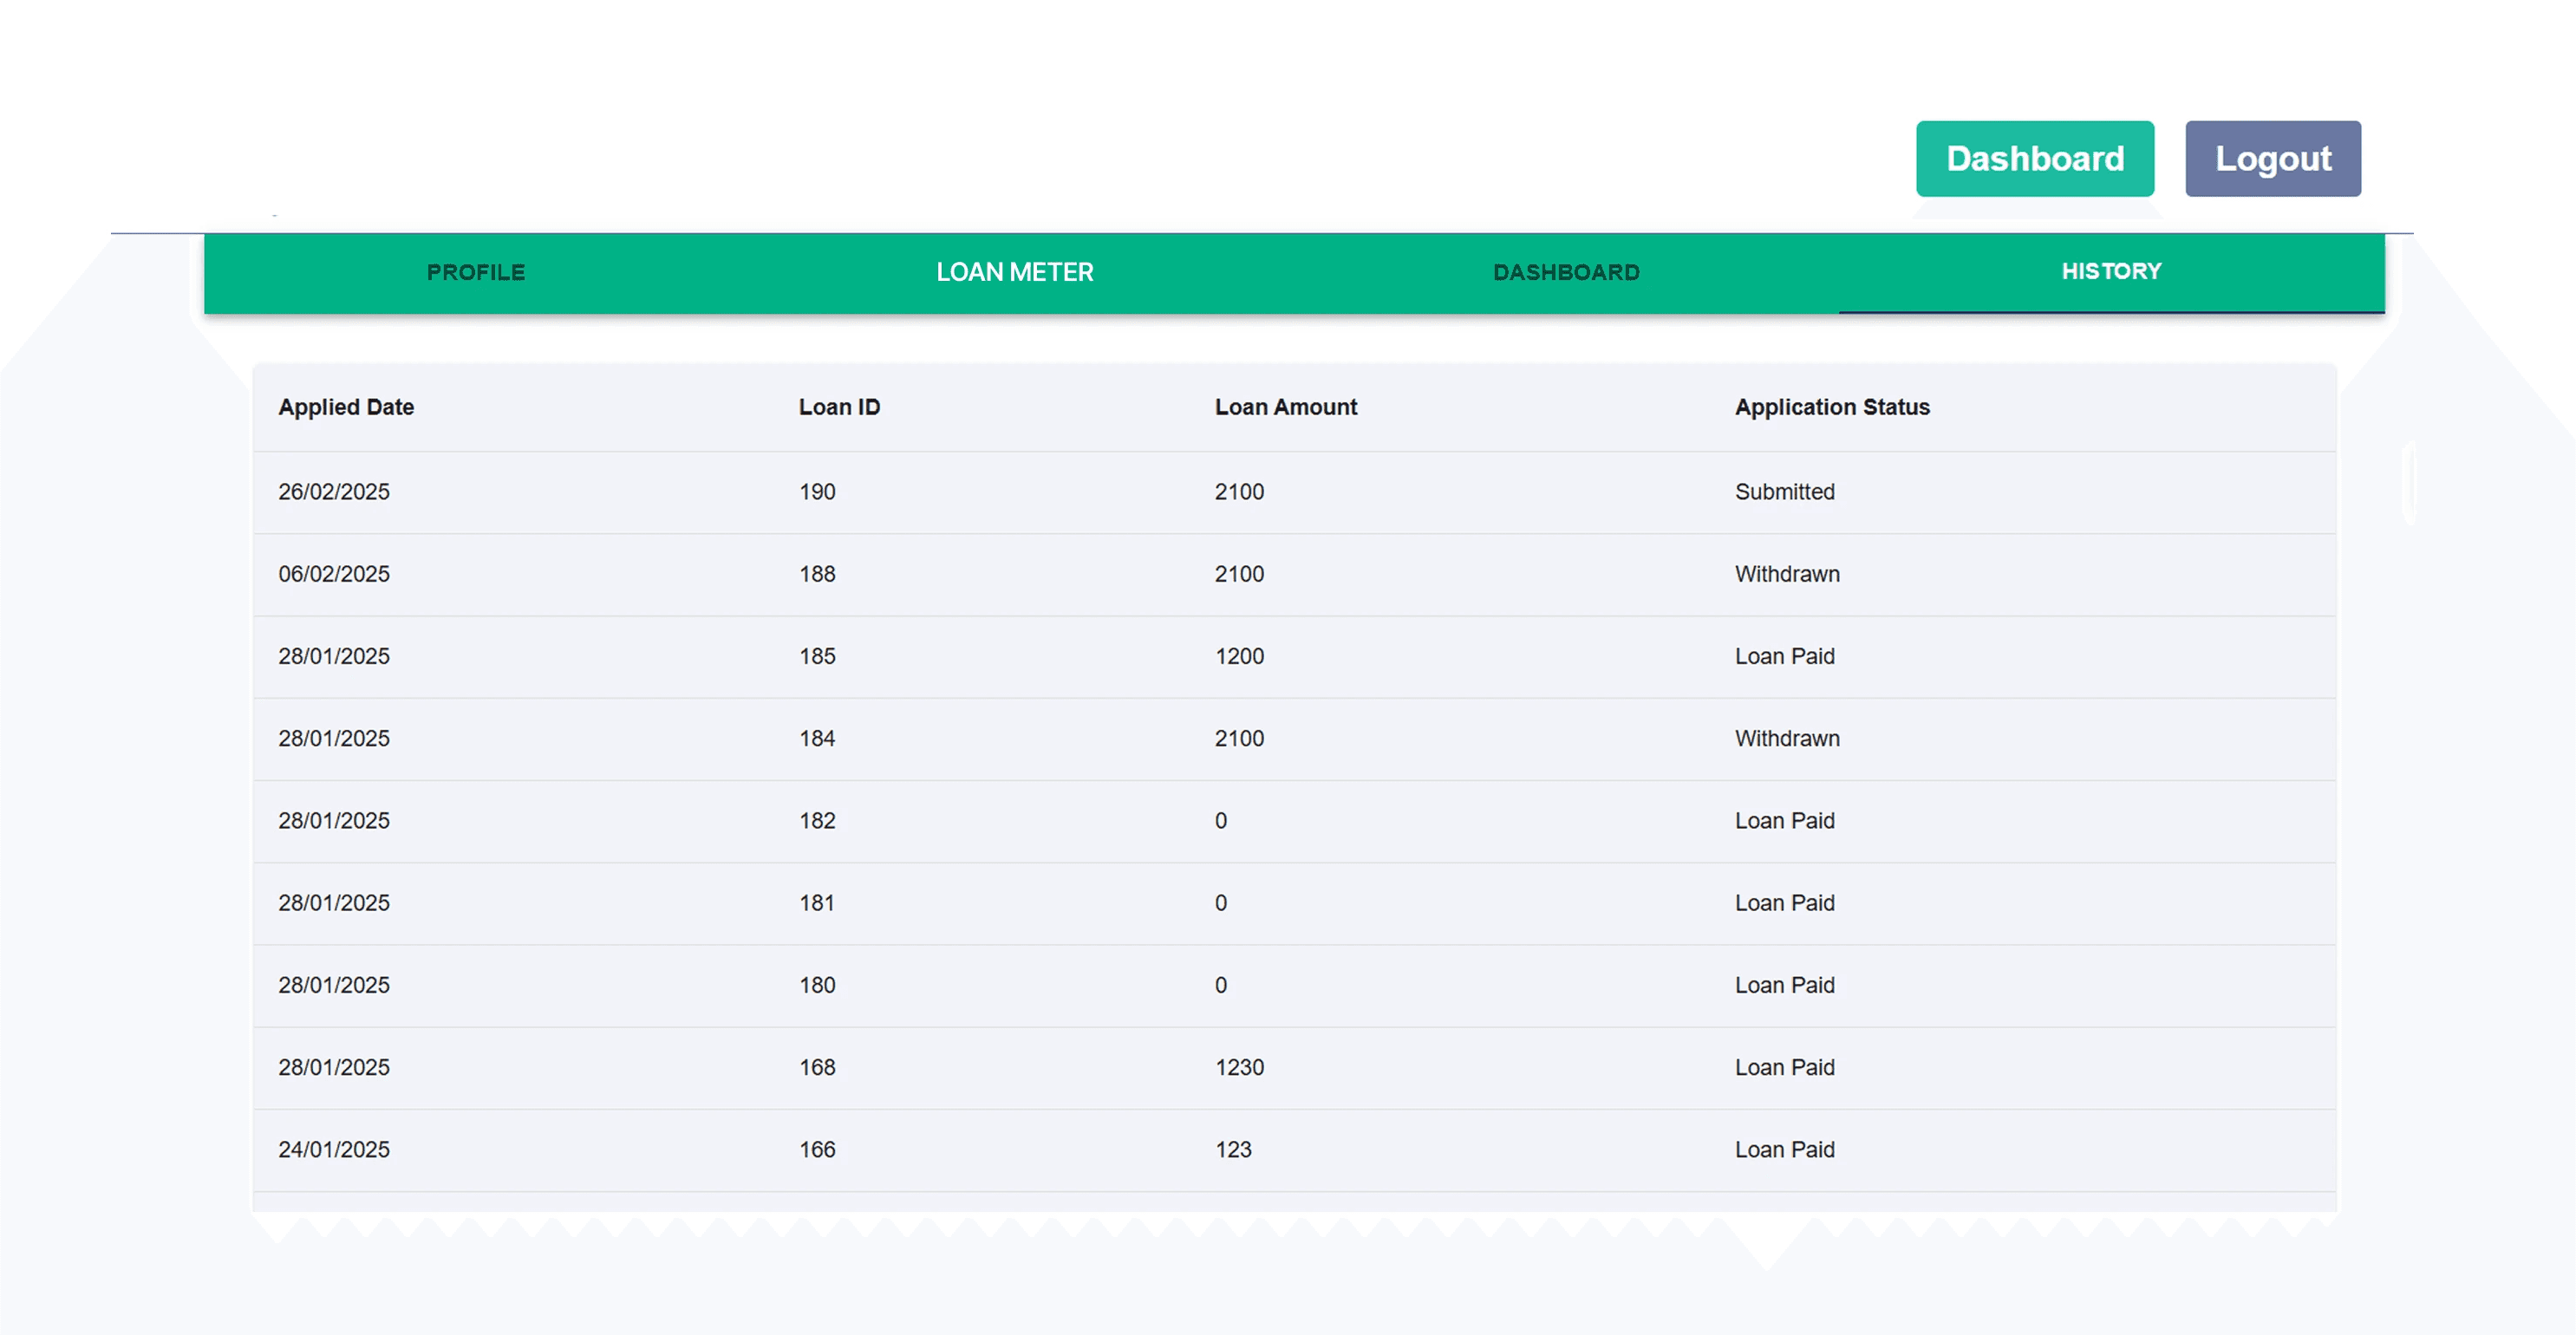Click the Logout button
This screenshot has height=1335, width=2576.
(2272, 159)
